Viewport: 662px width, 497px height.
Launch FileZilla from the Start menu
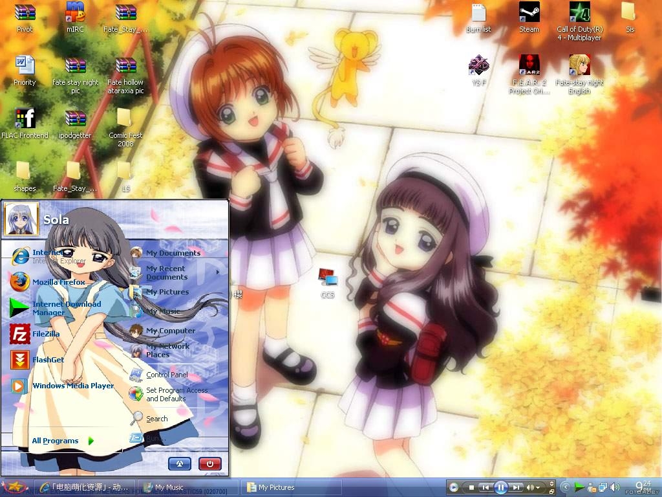(x=35, y=334)
